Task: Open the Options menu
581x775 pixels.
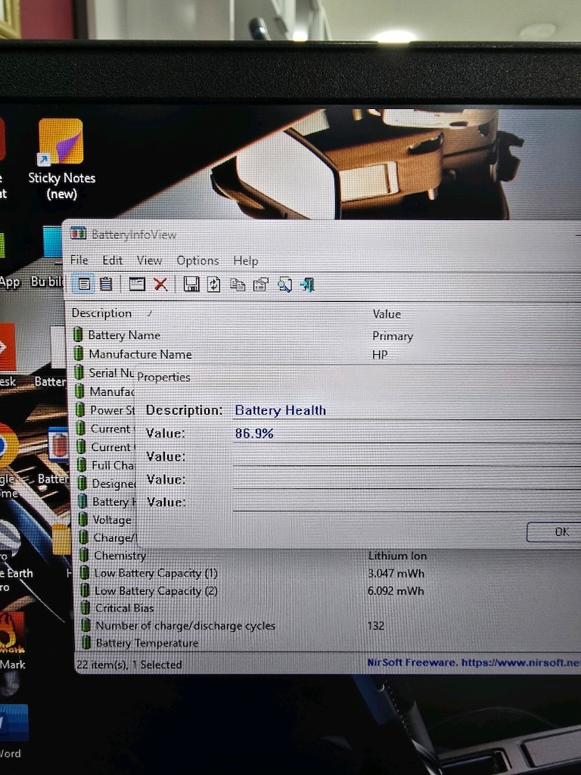Action: tap(197, 260)
